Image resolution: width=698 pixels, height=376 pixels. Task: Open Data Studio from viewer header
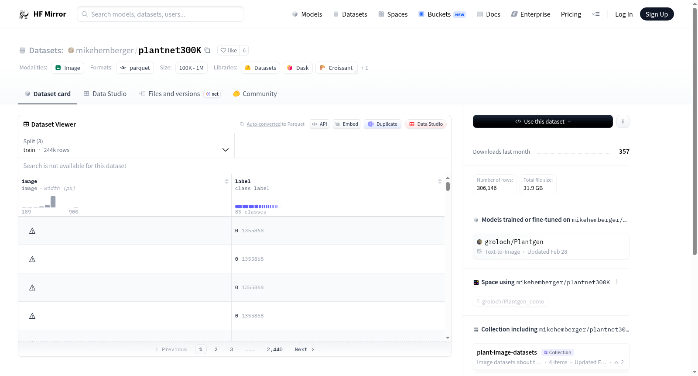pyautogui.click(x=426, y=124)
